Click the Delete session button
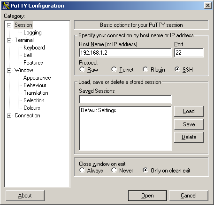This screenshot has height=205, width=214. click(x=189, y=137)
